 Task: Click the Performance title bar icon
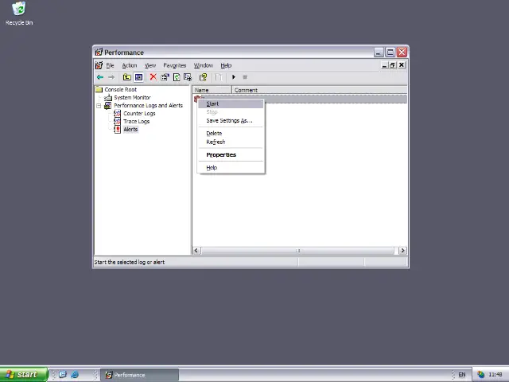99,52
